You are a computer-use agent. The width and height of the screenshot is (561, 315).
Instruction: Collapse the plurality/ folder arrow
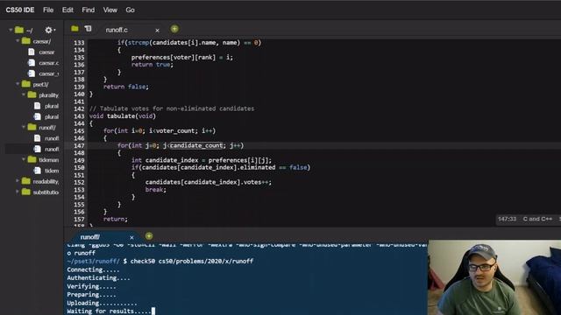[x=24, y=95]
